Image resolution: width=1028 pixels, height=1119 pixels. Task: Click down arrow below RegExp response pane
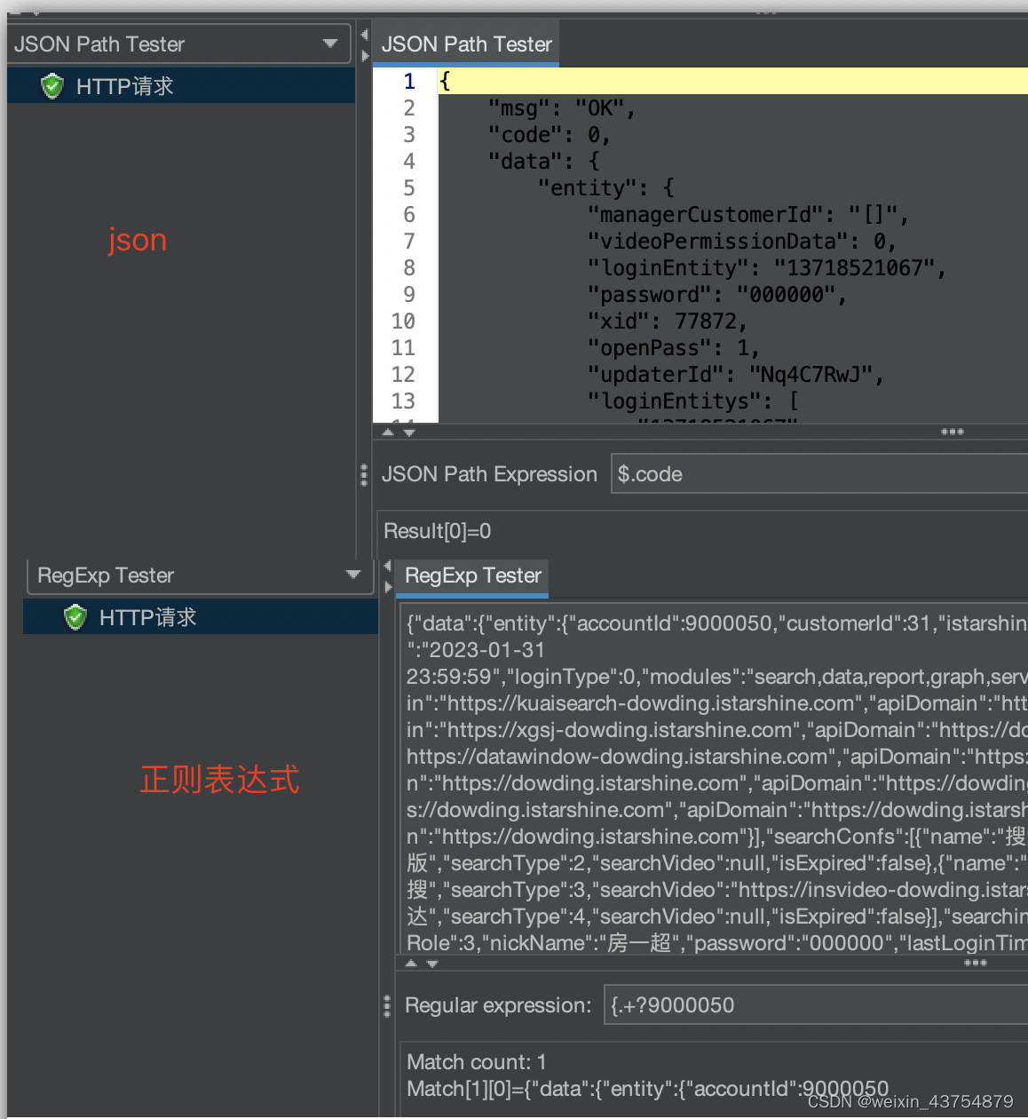tap(432, 964)
